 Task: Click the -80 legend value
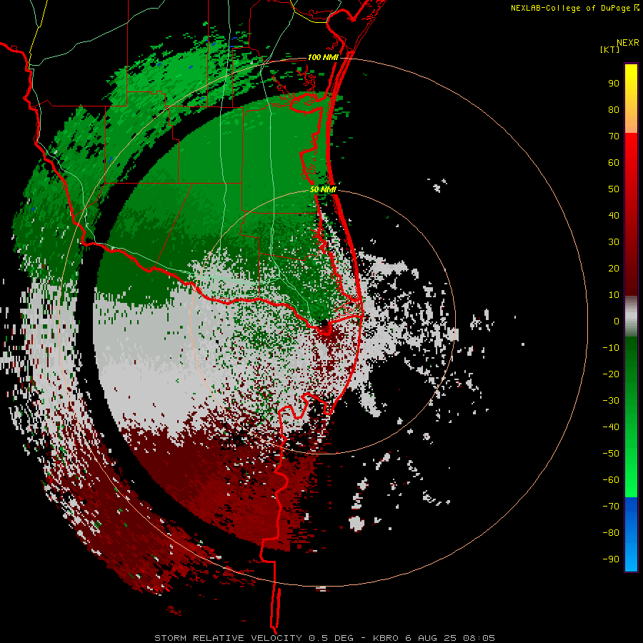pyautogui.click(x=611, y=533)
